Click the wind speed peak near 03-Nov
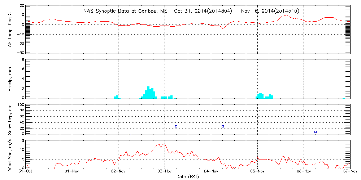 (164, 144)
